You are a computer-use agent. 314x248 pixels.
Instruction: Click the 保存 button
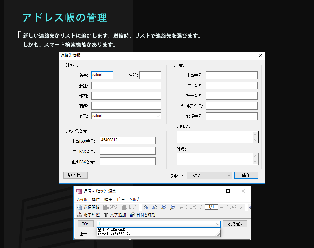tap(246, 175)
